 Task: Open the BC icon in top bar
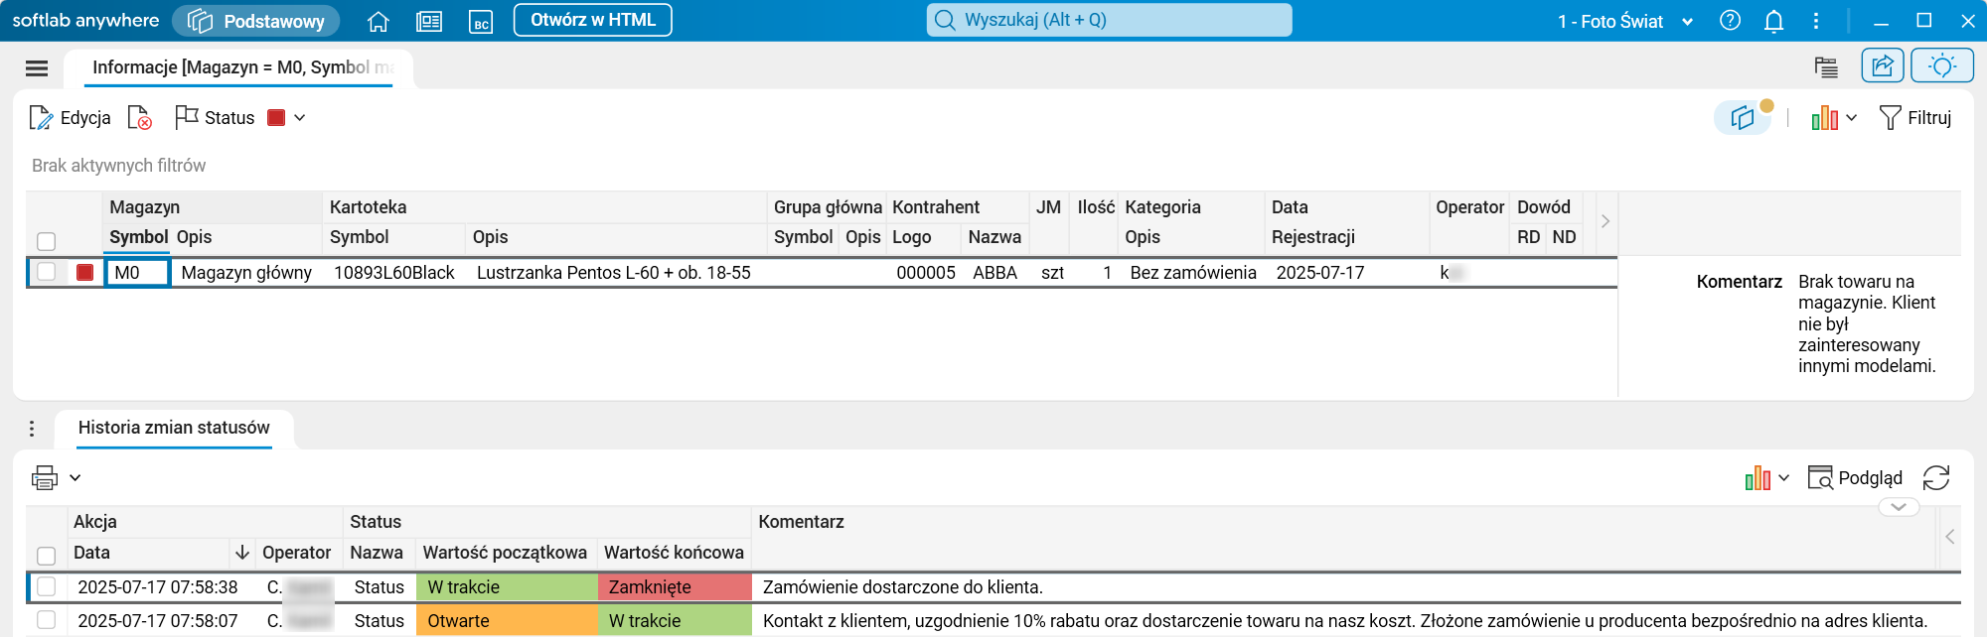(481, 21)
